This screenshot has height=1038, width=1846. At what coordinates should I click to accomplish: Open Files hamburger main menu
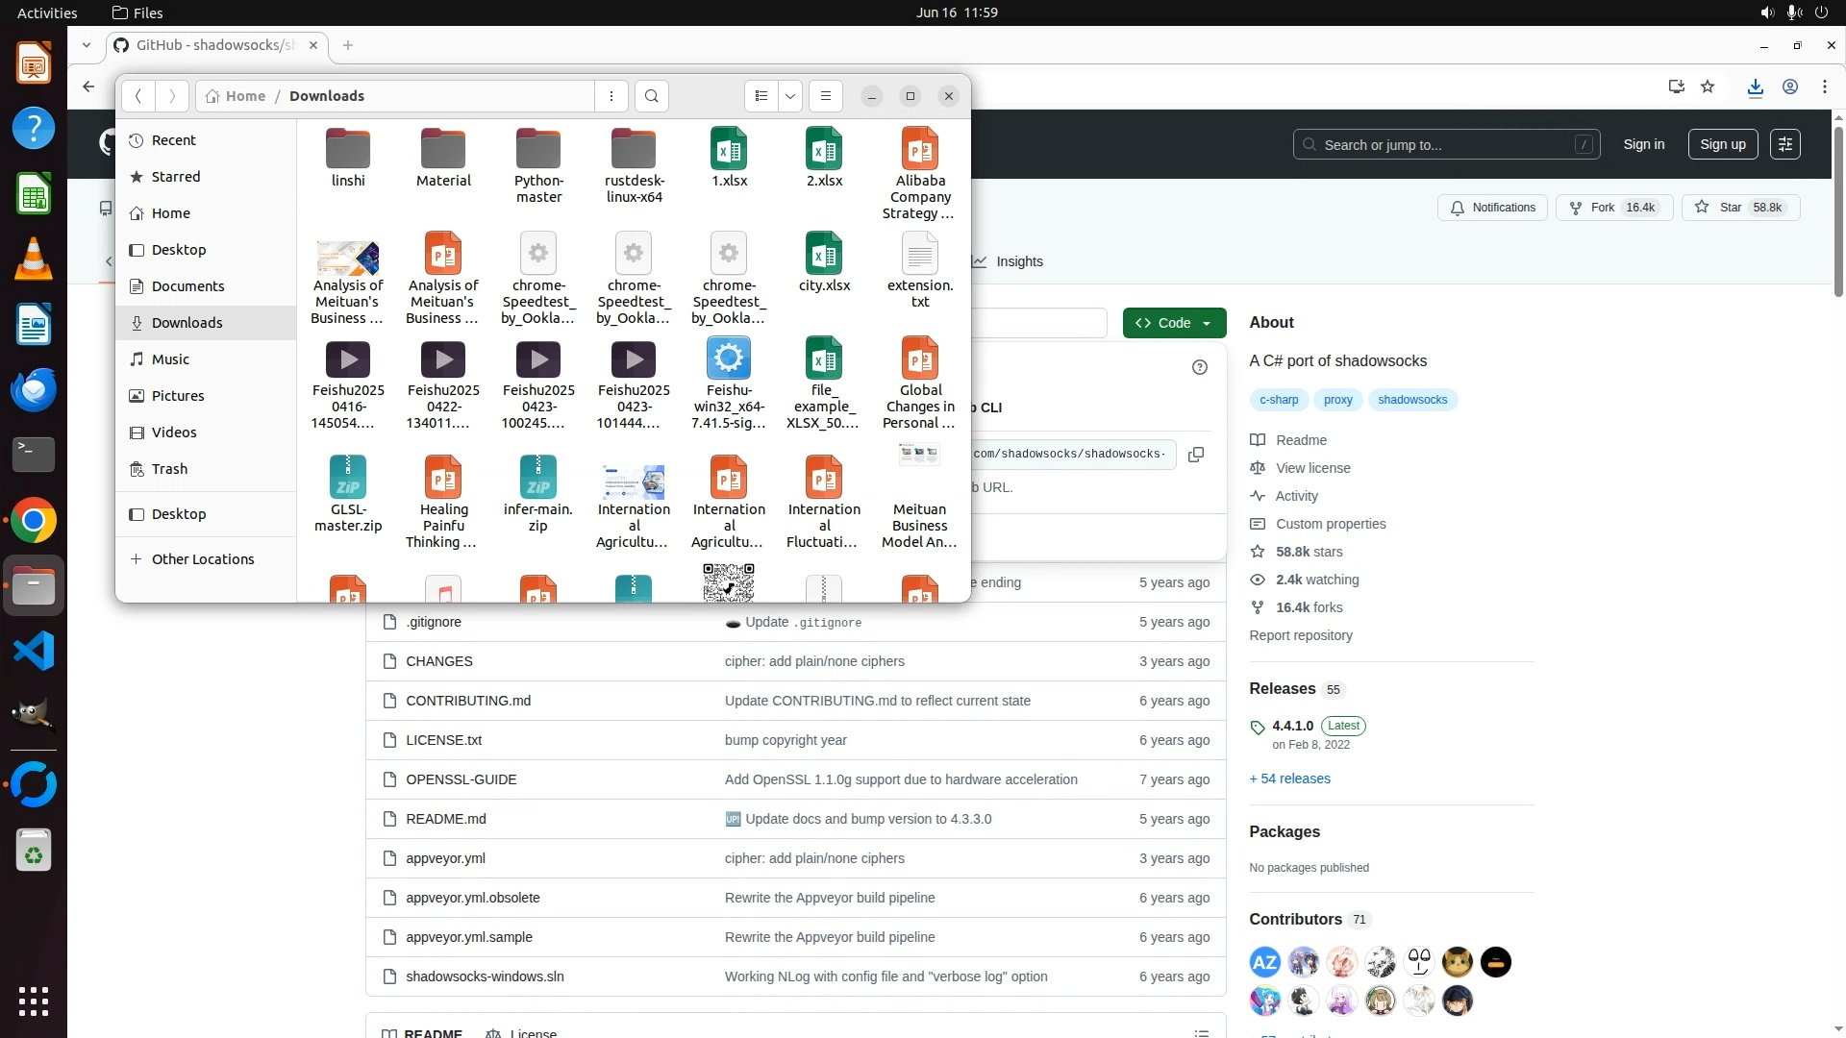(x=825, y=96)
